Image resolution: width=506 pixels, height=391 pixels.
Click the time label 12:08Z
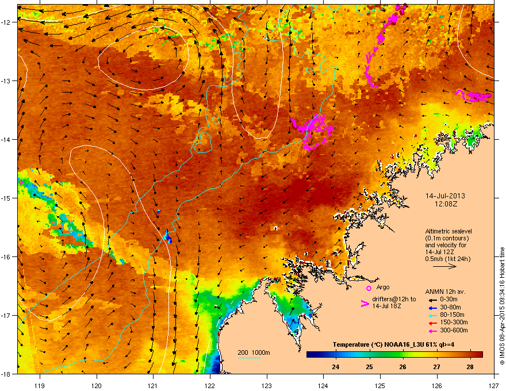pyautogui.click(x=445, y=204)
